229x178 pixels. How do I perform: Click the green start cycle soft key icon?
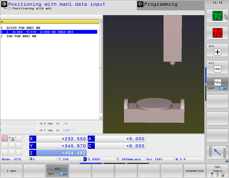(217, 16)
